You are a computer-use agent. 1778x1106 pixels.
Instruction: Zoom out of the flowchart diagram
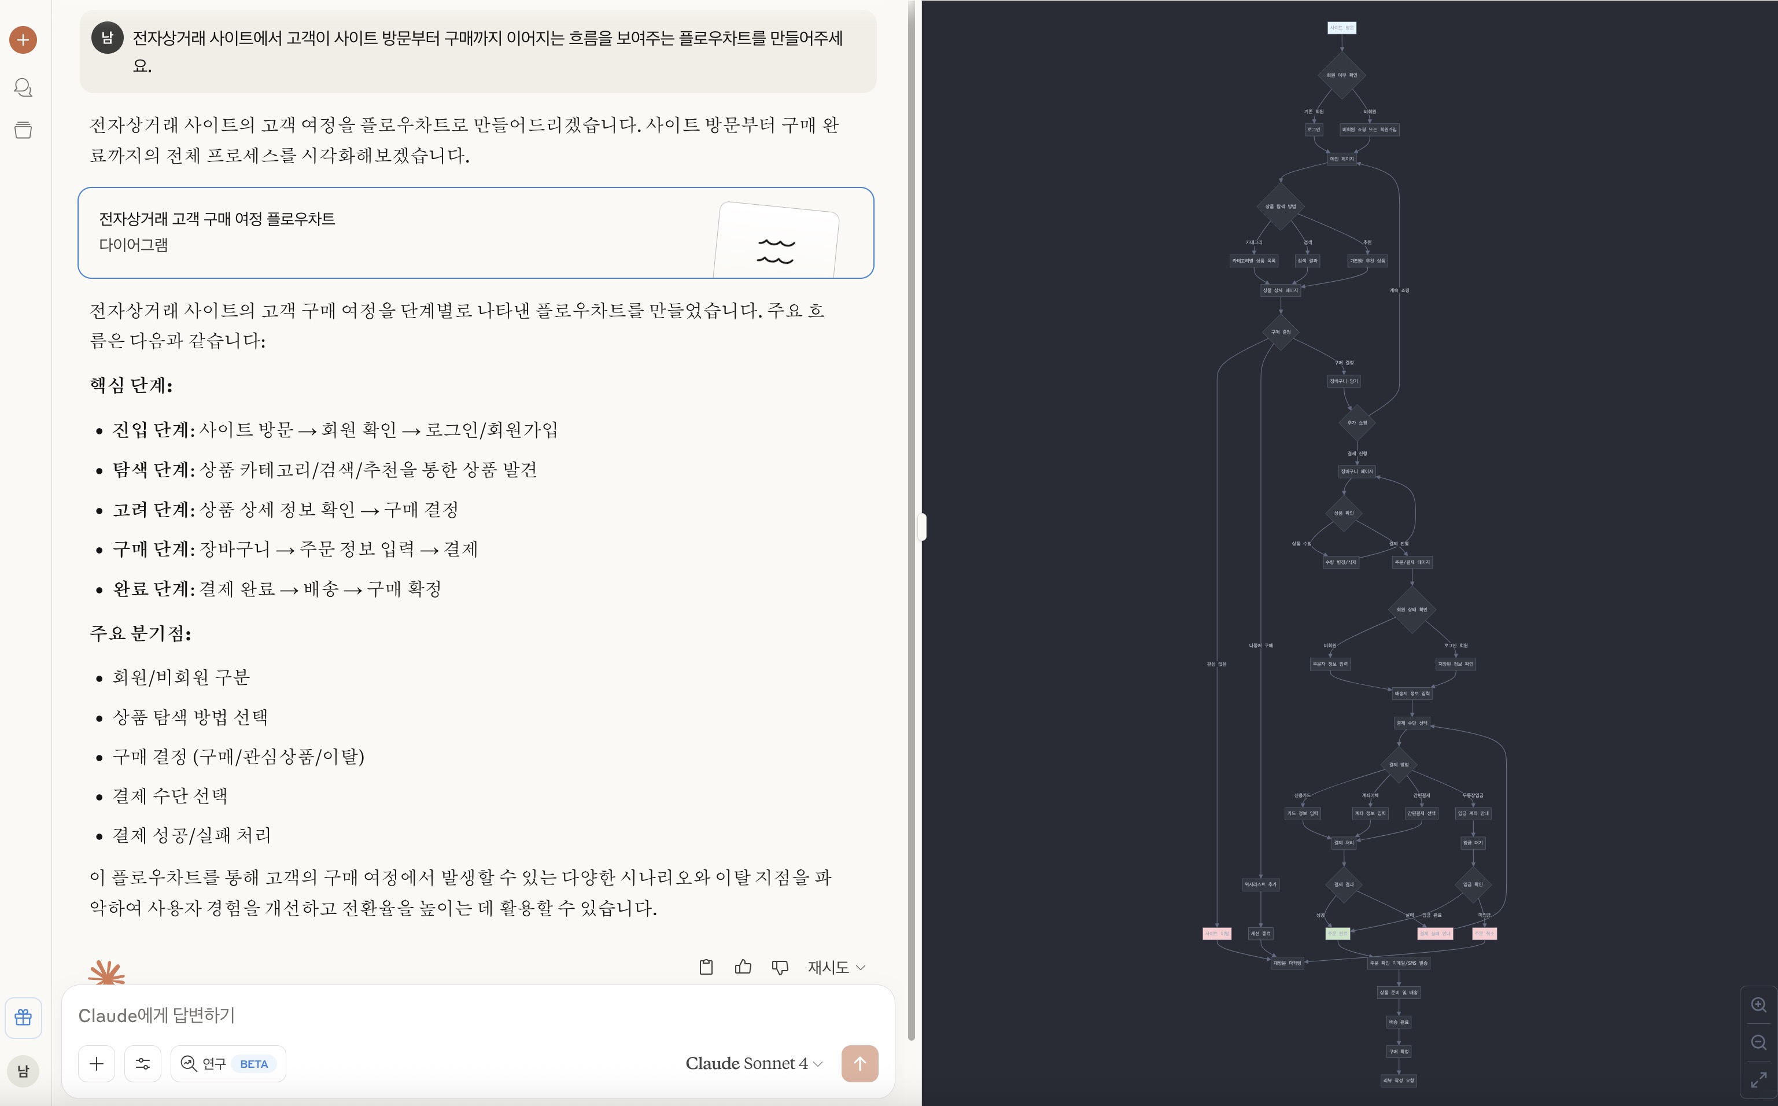tap(1758, 1042)
